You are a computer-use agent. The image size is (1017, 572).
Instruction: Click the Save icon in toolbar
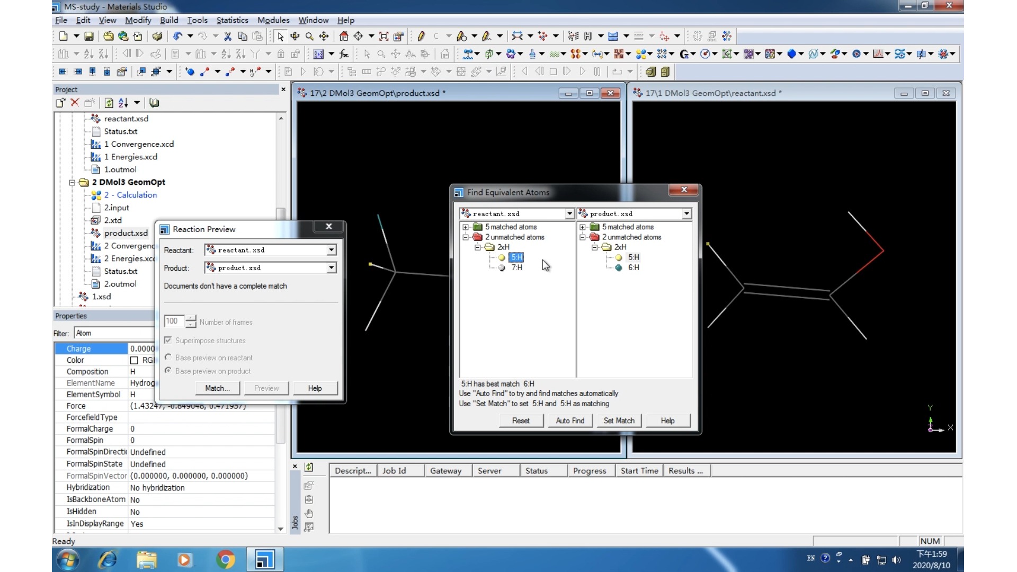tap(89, 36)
